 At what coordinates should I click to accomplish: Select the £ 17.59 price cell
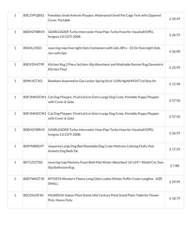[x=175, y=149]
